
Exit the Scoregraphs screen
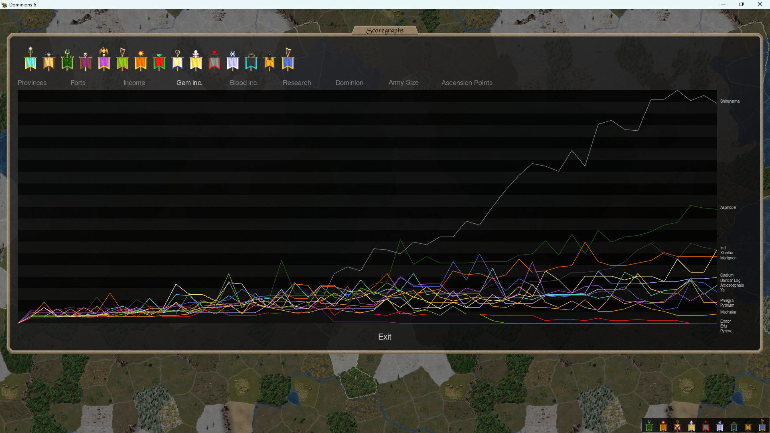385,337
